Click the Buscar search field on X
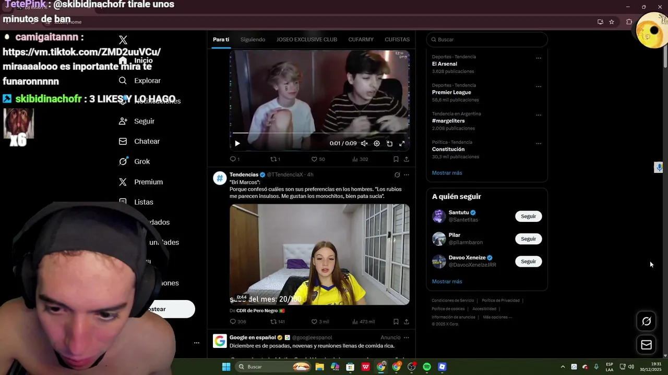The image size is (668, 375). click(487, 40)
